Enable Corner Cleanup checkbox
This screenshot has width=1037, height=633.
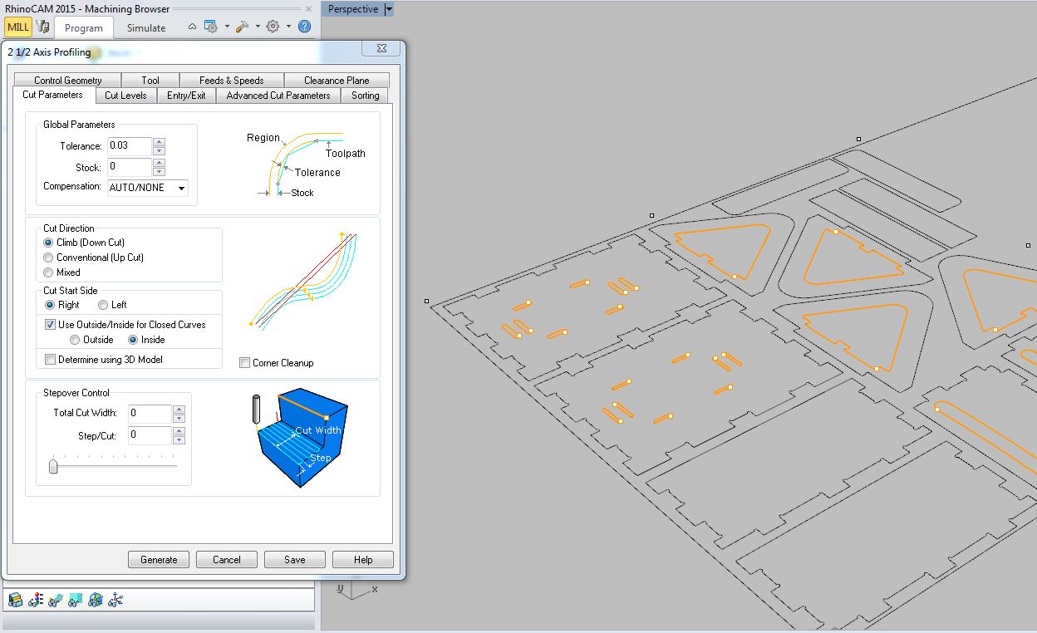point(244,363)
